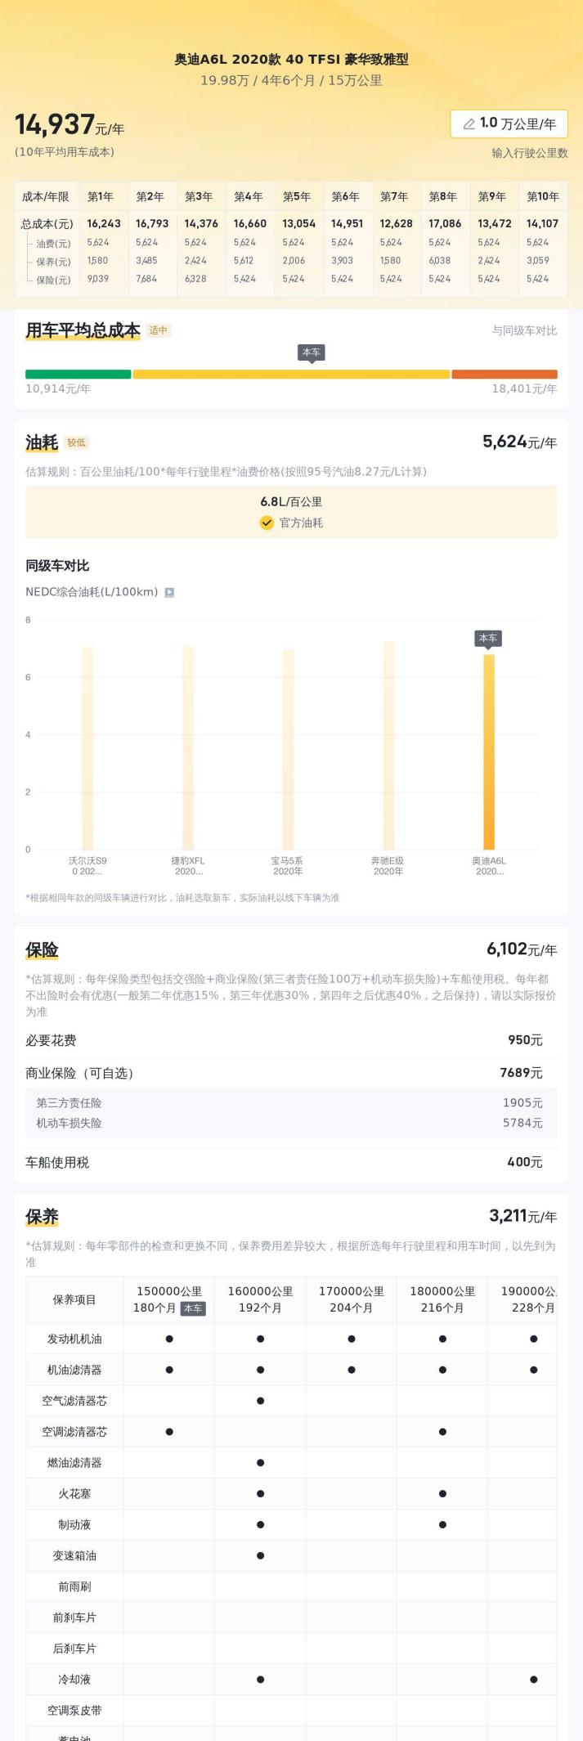583x1741 pixels.
Task: Click the 本车 tag in 150000公里 column
Action: pyautogui.click(x=193, y=1308)
